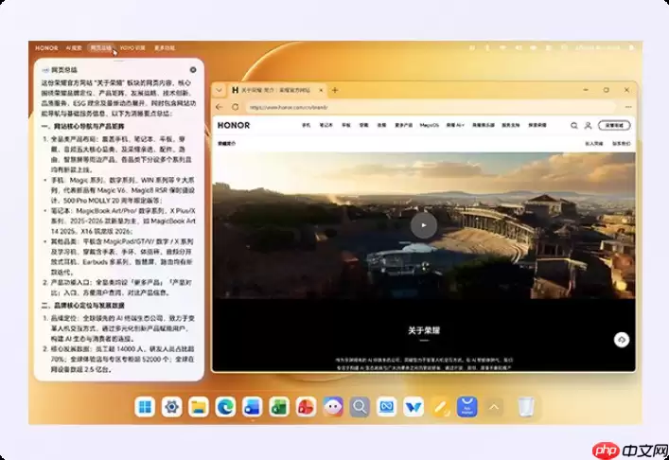This screenshot has width=669, height=460.
Task: Play the hero video on the page
Action: coord(424,225)
